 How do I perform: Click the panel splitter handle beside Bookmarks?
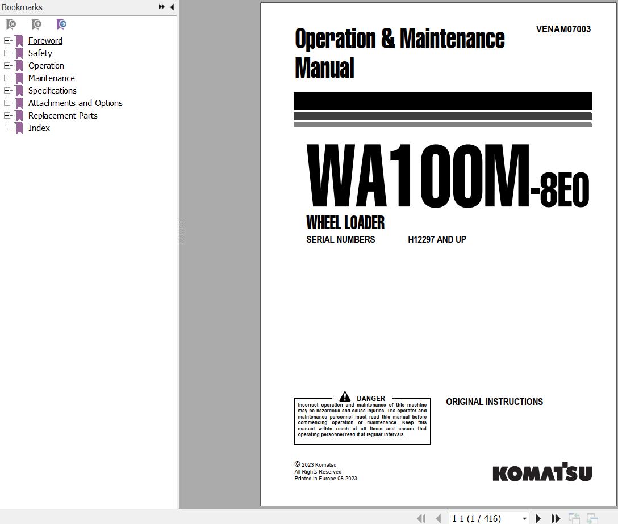181,232
